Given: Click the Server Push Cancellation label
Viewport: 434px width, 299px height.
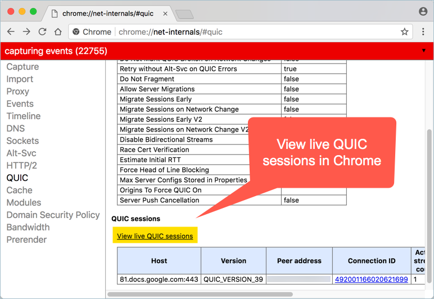Looking at the screenshot, I should pyautogui.click(x=160, y=200).
